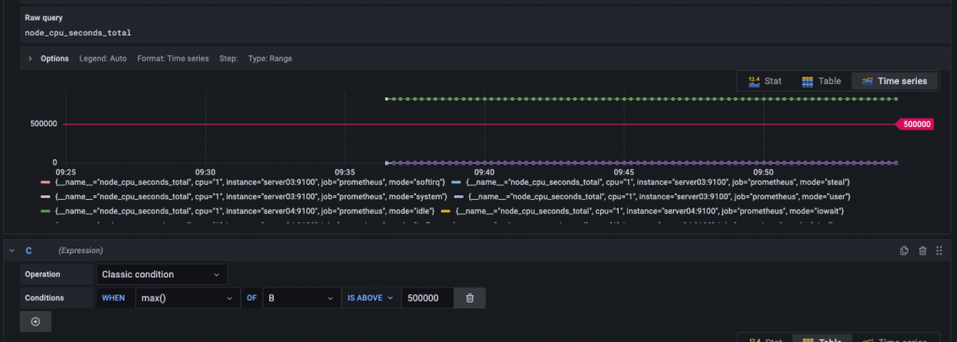Open the Operation Classic condition dropdown

[162, 274]
